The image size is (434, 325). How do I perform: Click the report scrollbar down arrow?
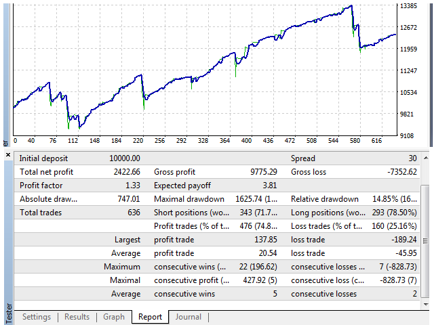tap(426, 304)
